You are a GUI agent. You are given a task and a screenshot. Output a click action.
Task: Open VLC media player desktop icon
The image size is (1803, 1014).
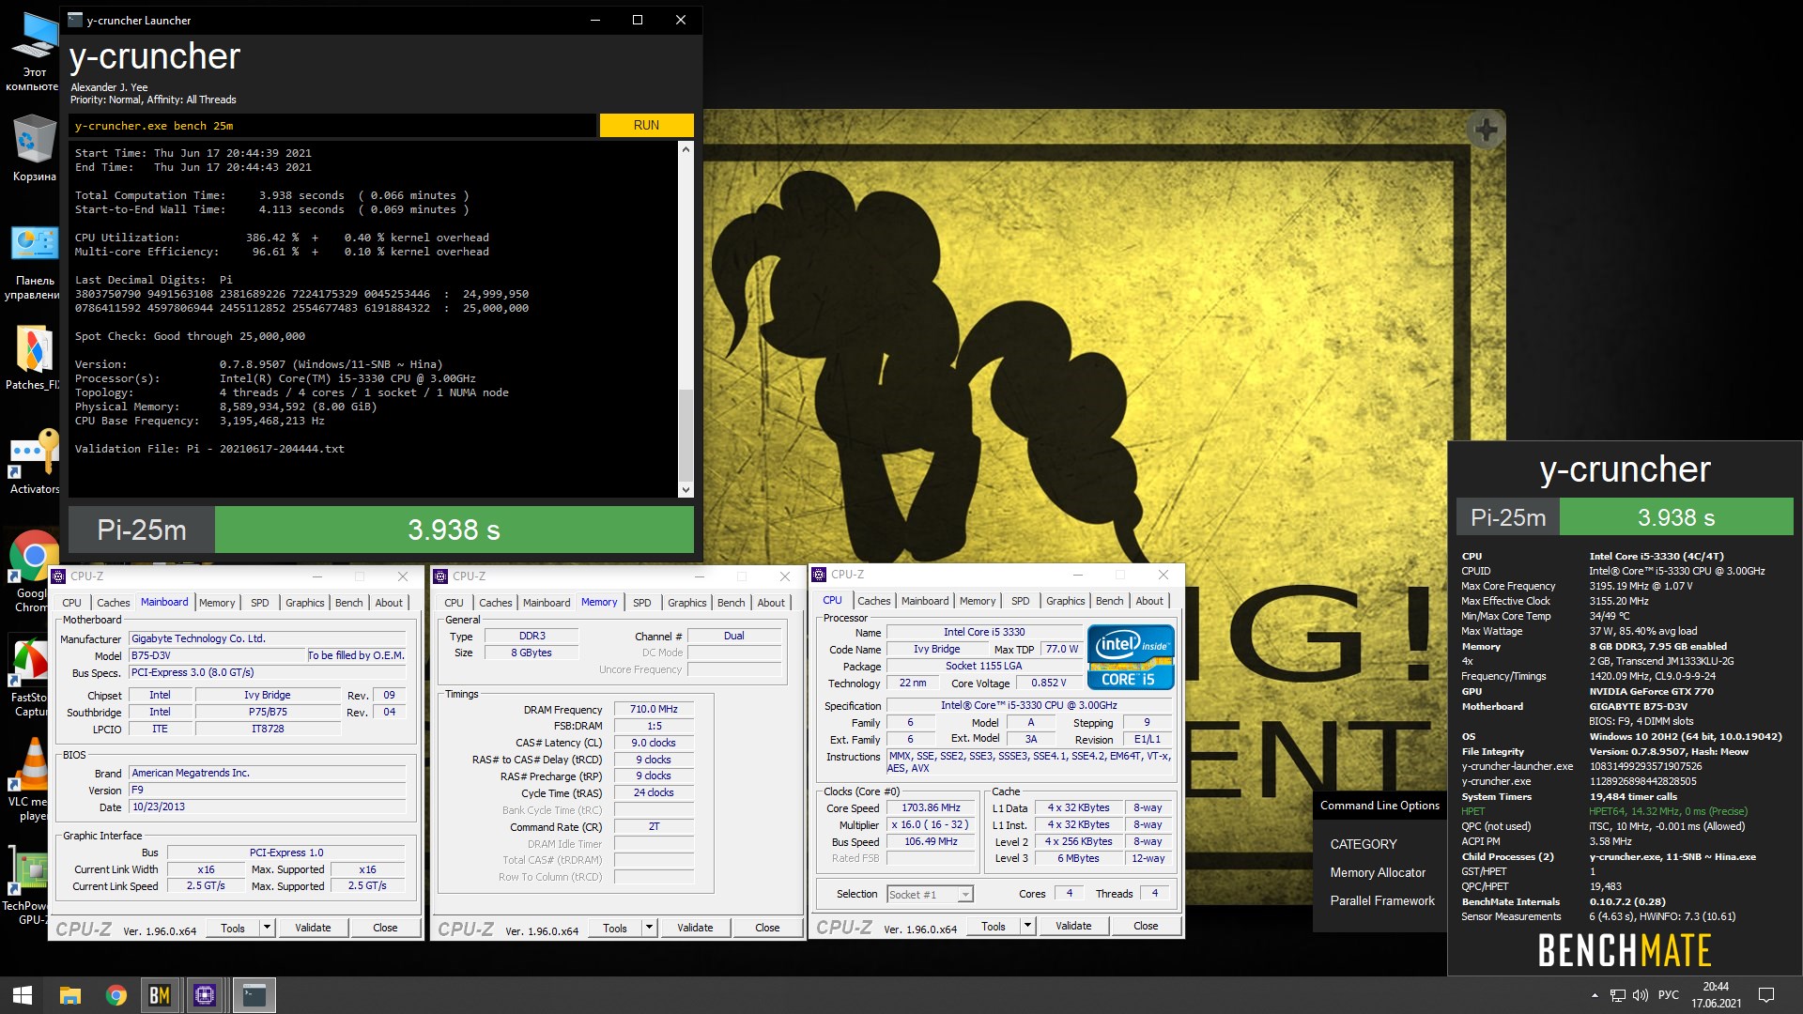(32, 779)
